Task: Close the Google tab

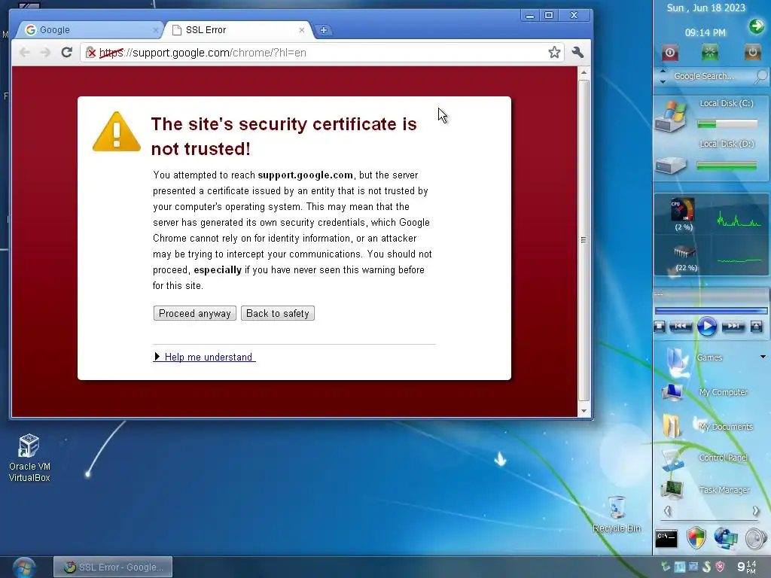Action: (x=155, y=30)
